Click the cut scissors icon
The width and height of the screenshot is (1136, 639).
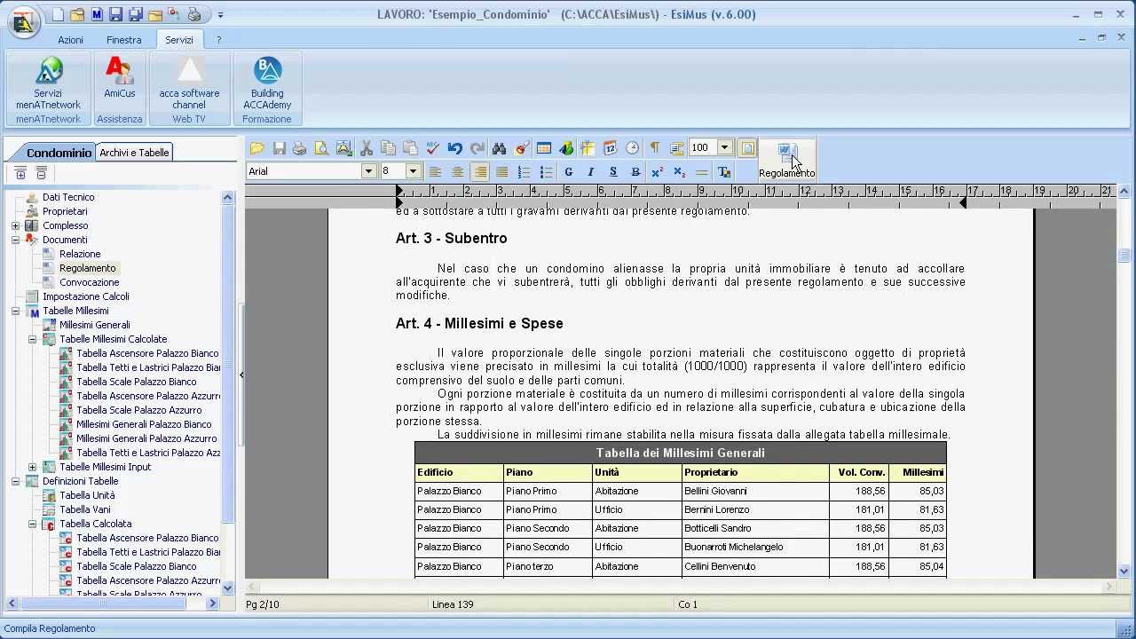pos(366,148)
